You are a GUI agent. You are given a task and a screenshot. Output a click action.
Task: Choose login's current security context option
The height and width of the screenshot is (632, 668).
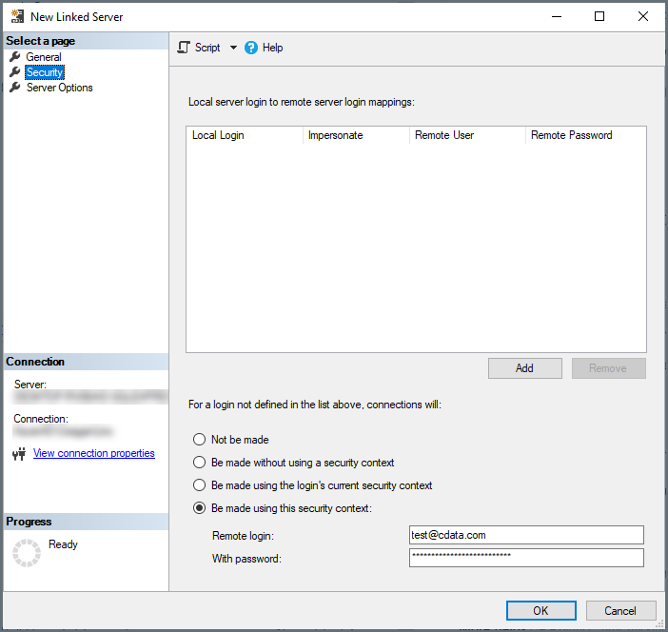[x=200, y=485]
